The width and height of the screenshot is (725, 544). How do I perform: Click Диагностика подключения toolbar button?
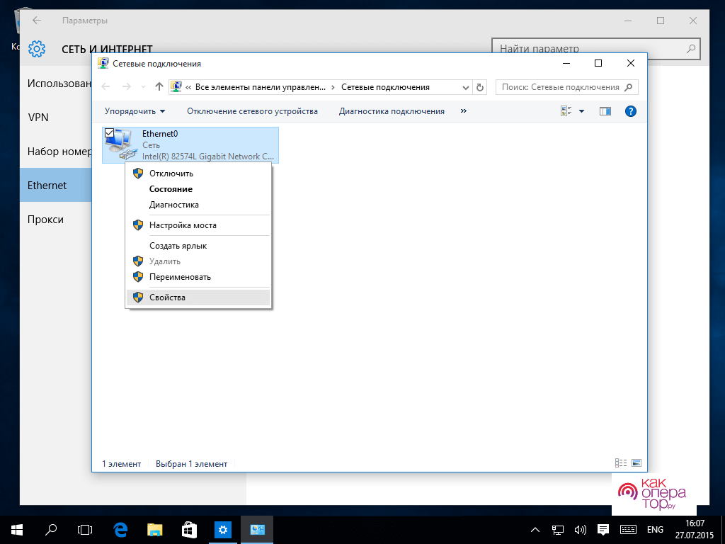pos(392,111)
